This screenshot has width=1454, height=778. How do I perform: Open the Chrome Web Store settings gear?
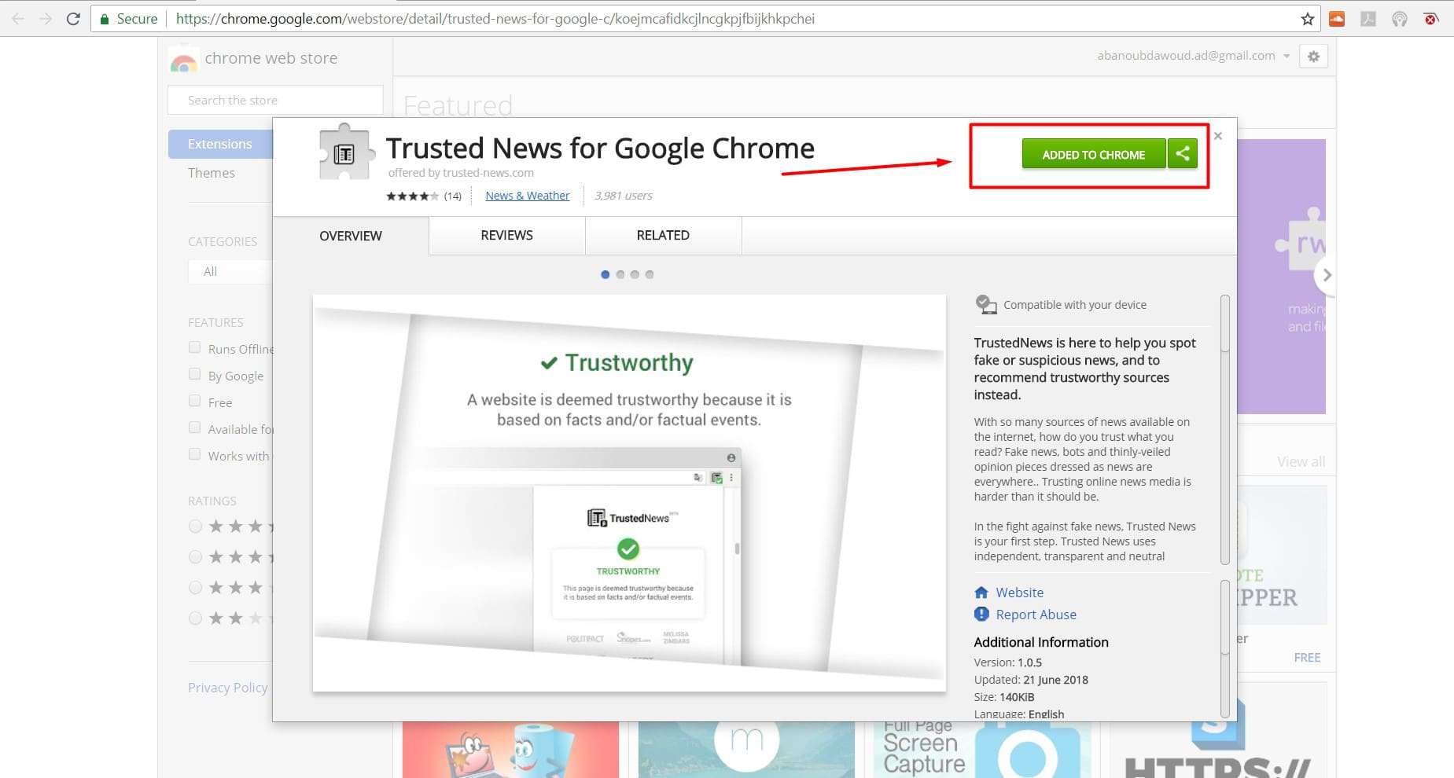click(1312, 56)
